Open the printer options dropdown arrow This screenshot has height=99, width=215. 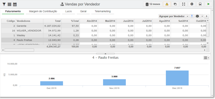click(x=202, y=16)
